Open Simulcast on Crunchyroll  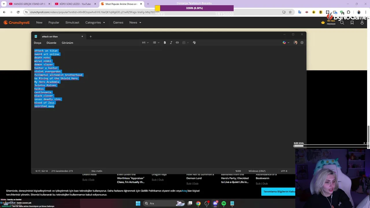tap(72, 23)
